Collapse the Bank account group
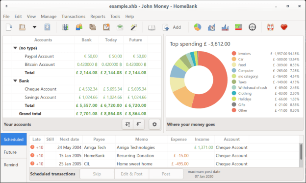This screenshot has height=183, width=306. (15, 81)
